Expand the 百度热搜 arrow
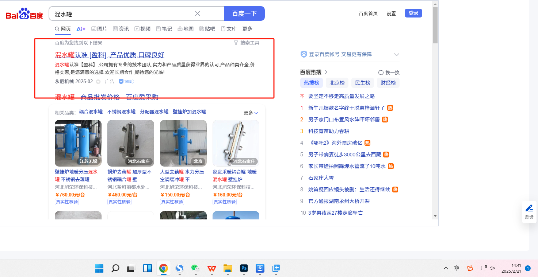The height and width of the screenshot is (277, 538). click(x=326, y=72)
